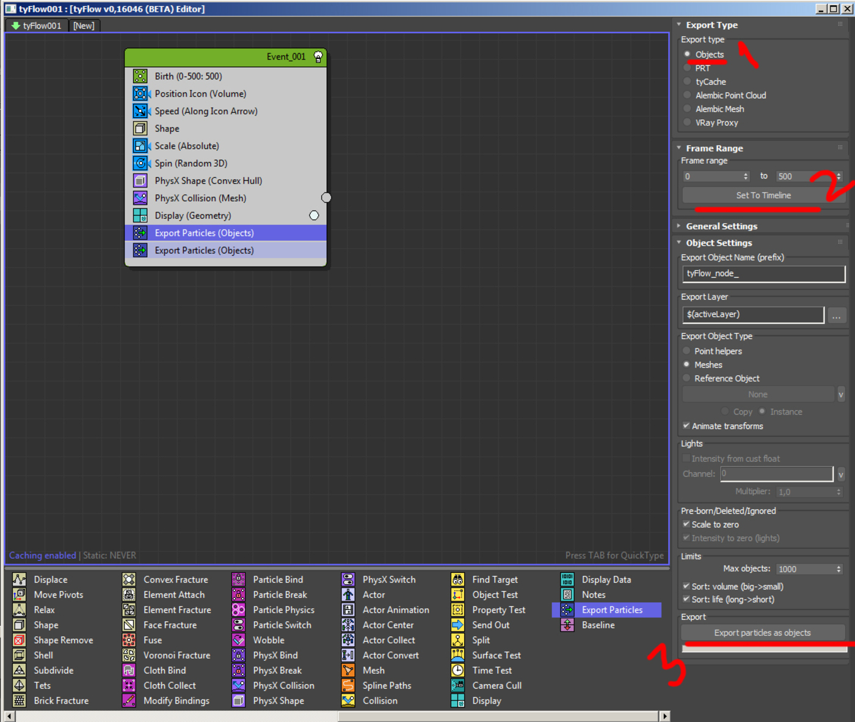Select the PhysX Collision operator in the bottom list
This screenshot has width=855, height=722.
click(x=274, y=686)
